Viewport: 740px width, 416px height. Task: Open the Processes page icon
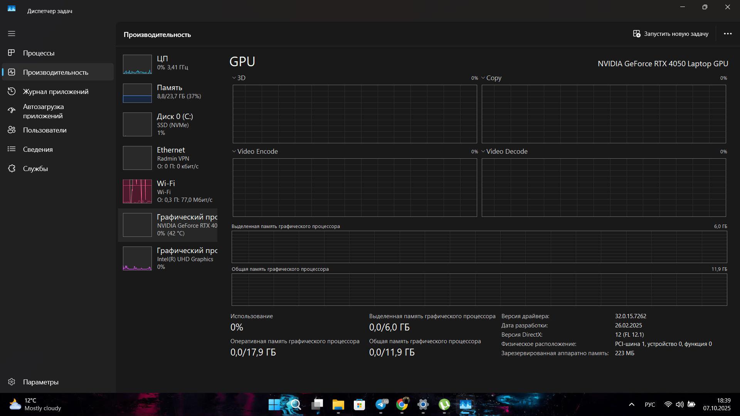(12, 53)
